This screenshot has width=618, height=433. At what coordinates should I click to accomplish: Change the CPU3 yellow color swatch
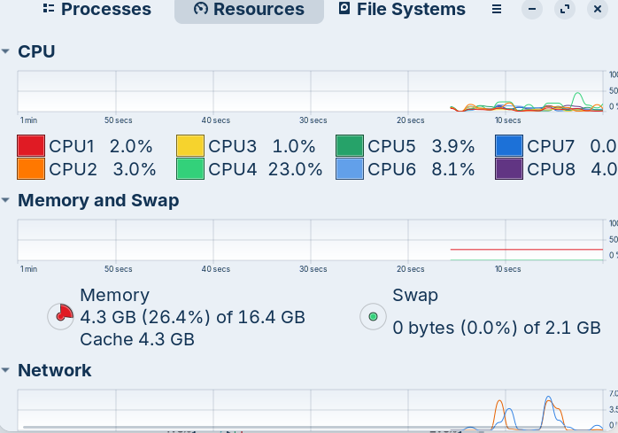click(190, 146)
